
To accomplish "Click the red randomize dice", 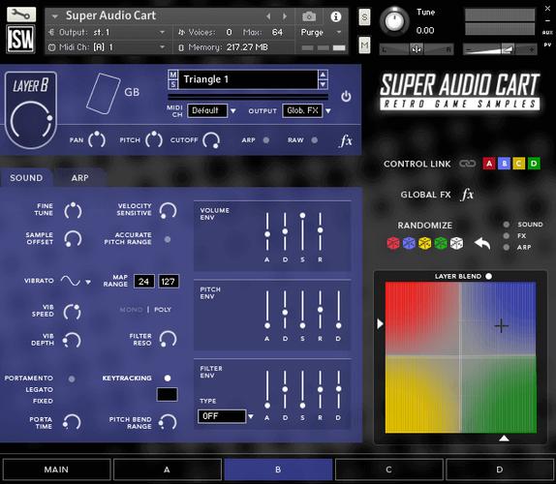I will [x=393, y=243].
